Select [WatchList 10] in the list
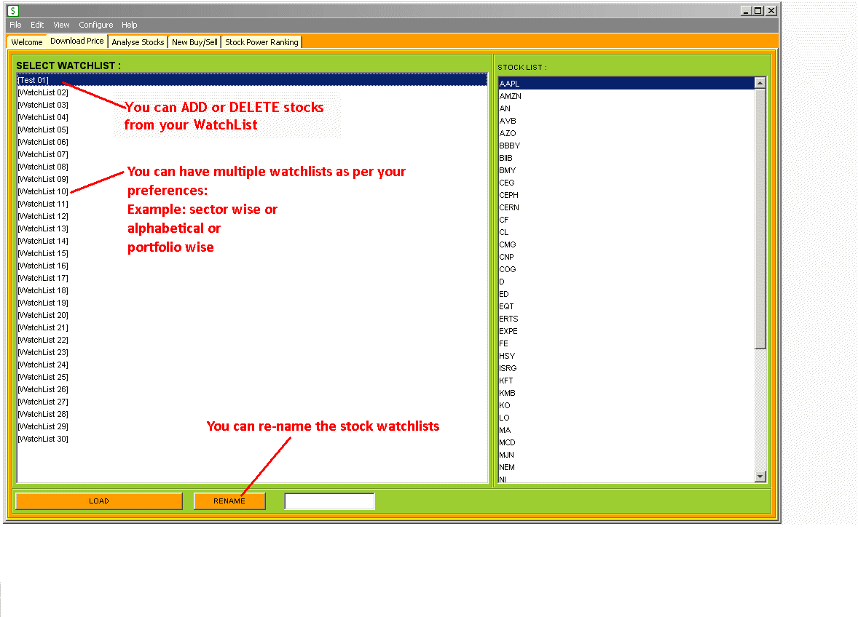The image size is (858, 617). (x=252, y=192)
